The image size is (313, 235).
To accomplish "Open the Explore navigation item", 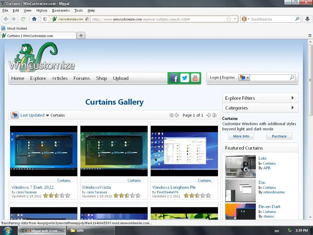I will pos(38,78).
